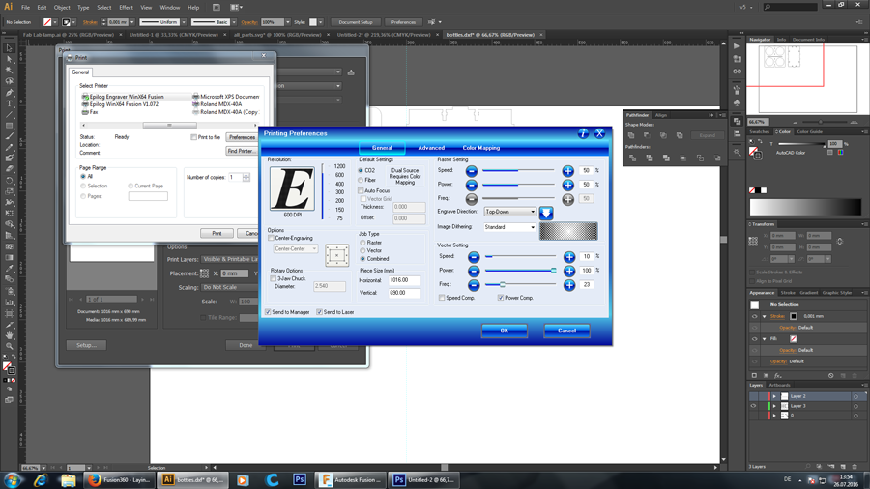Select the Hand tool in left toolbar
Screen dimensions: 870x489
point(9,335)
